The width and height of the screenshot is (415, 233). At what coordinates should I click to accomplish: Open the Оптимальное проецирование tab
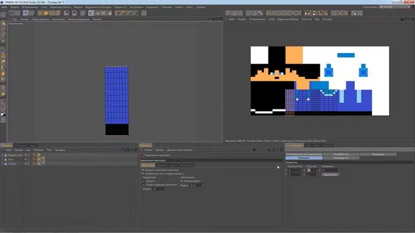(x=304, y=154)
